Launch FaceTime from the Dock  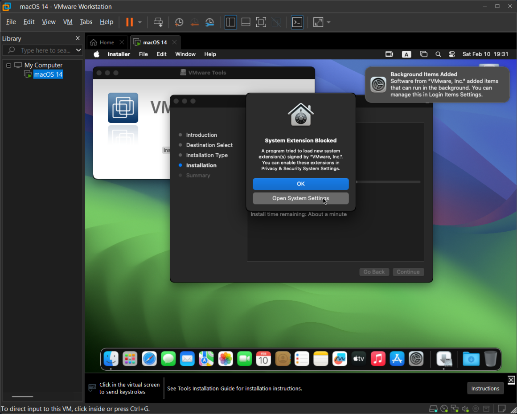[x=244, y=359]
